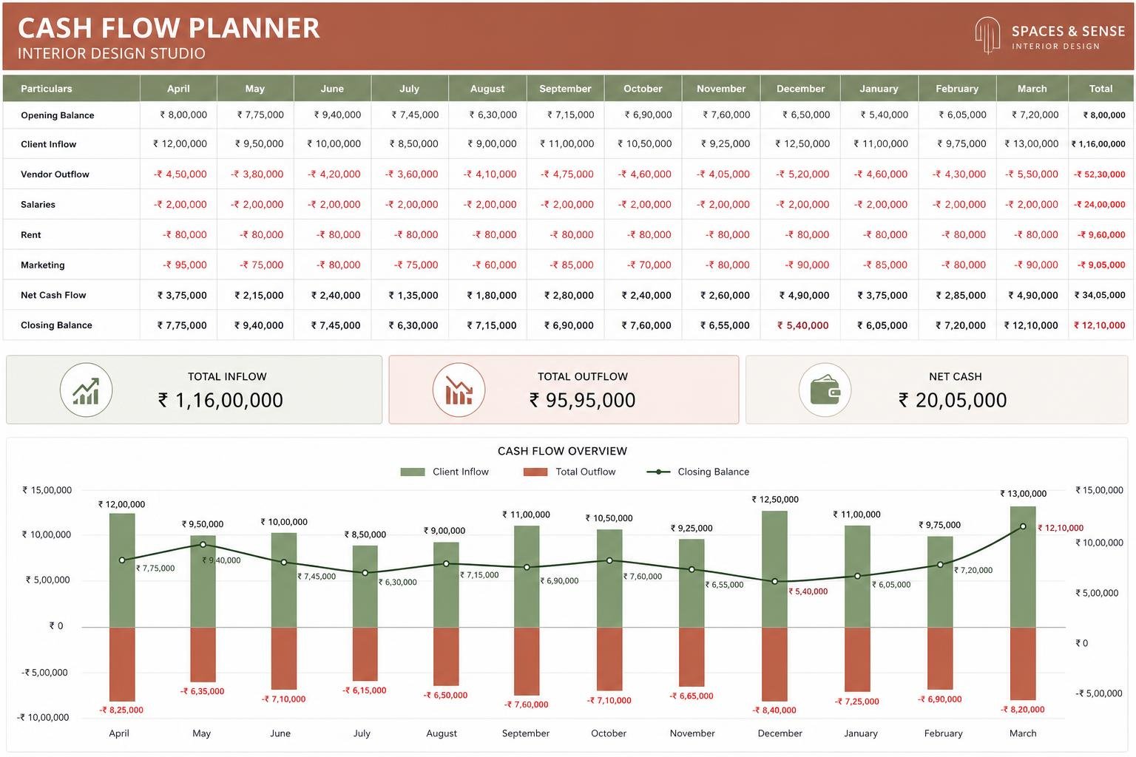Viewport: 1136px width, 757px height.
Task: Click the Rent row label
Action: pos(30,235)
